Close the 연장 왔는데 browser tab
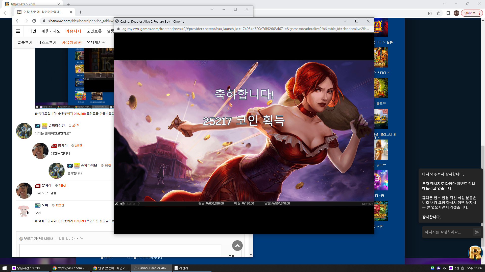The height and width of the screenshot is (272, 485). click(71, 12)
